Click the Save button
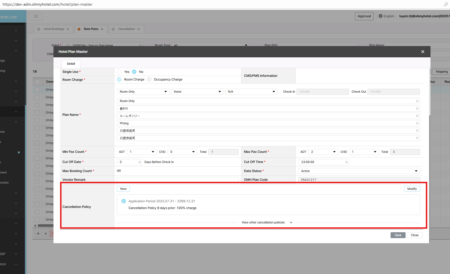 click(398, 235)
